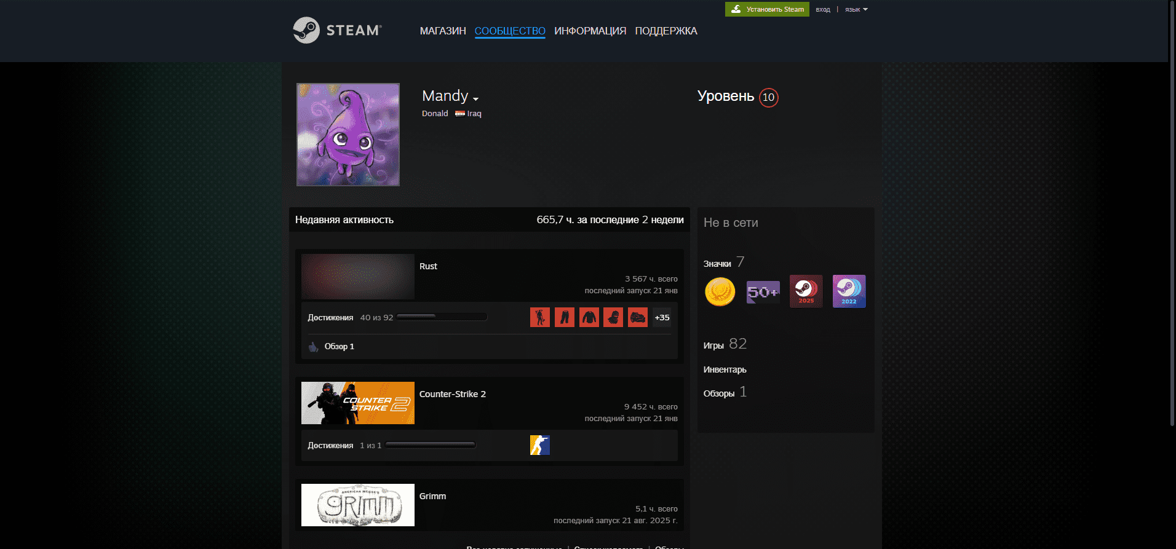1176x549 pixels.
Task: Click the Недавняя активность heading
Action: (x=344, y=219)
